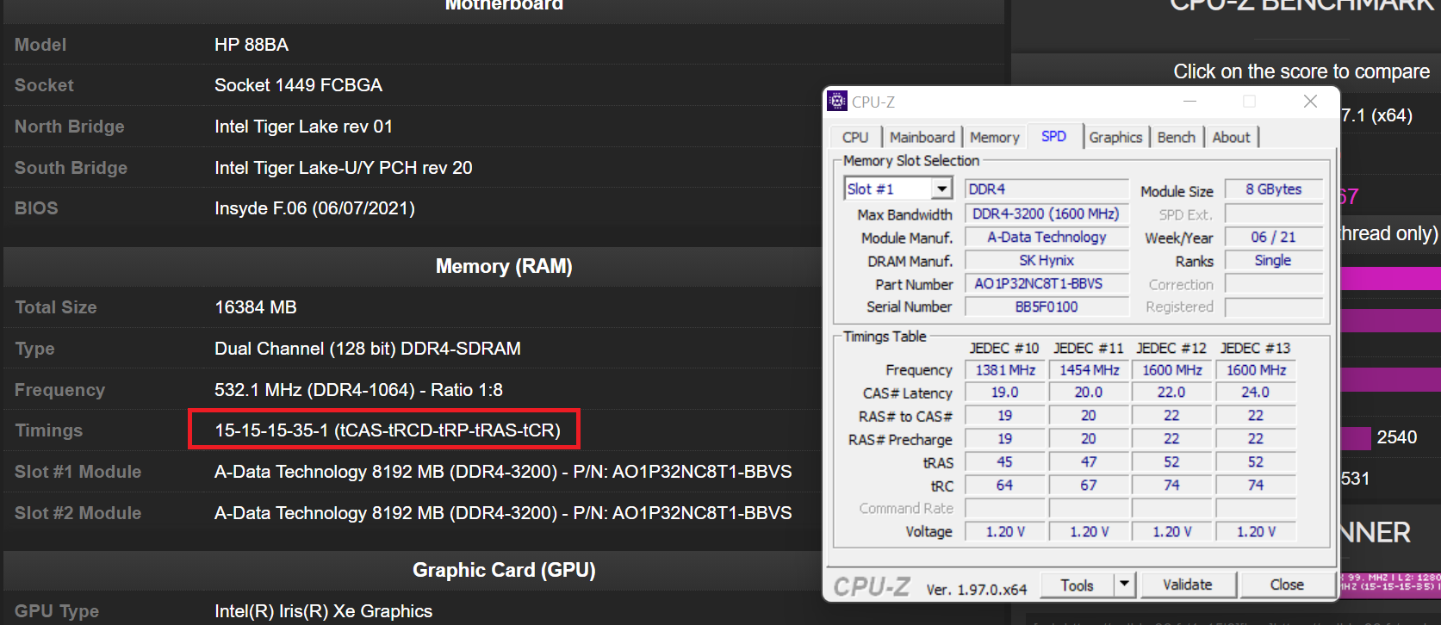Image resolution: width=1441 pixels, height=625 pixels.
Task: Click the 06 / 21 week/year value
Action: click(1273, 237)
